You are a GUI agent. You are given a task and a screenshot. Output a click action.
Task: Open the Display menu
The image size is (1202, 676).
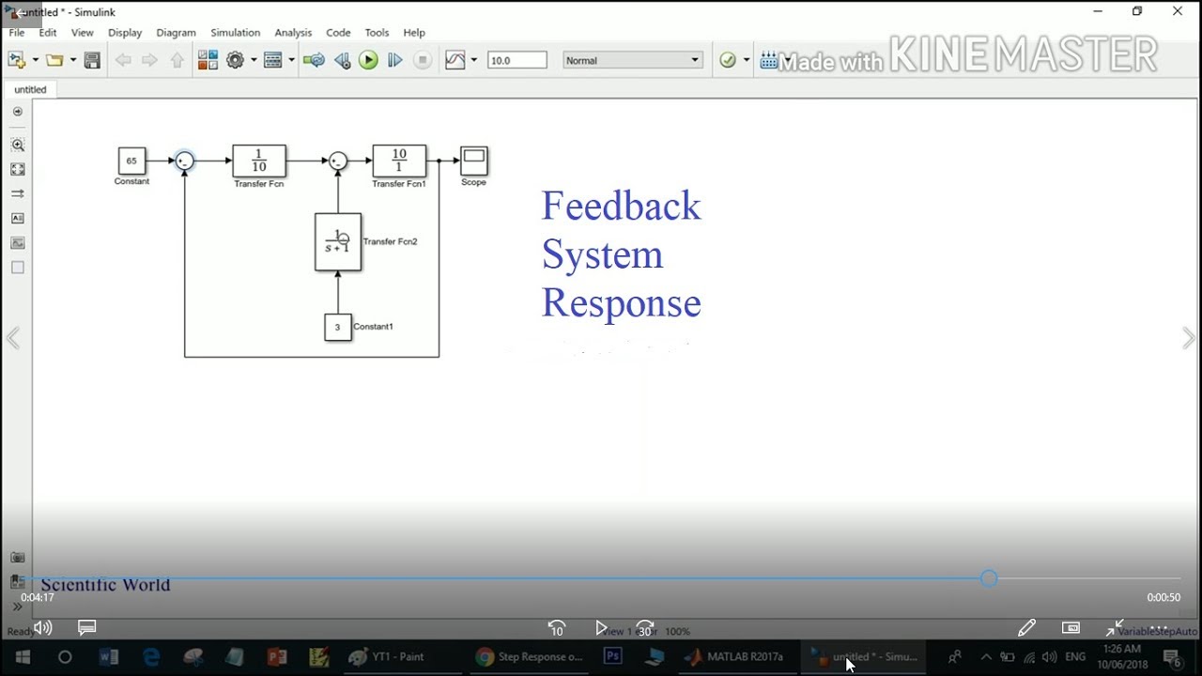[x=125, y=32]
